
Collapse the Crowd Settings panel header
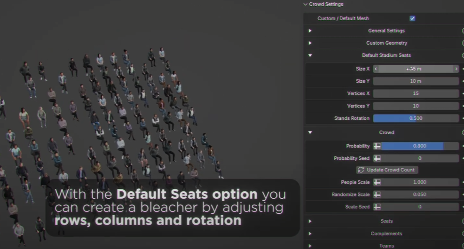click(306, 4)
